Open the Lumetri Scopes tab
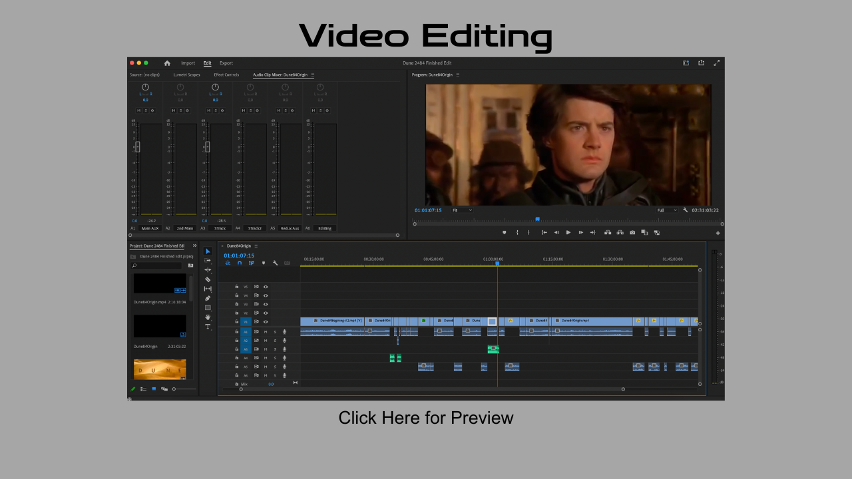This screenshot has height=479, width=852. tap(186, 75)
